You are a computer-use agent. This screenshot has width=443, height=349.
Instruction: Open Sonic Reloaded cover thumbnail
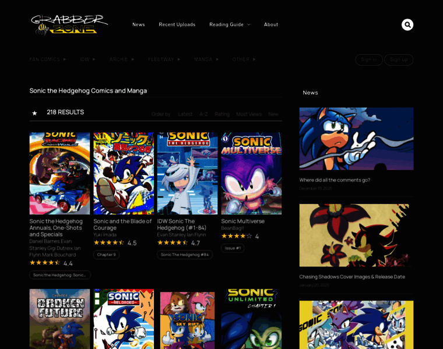[124, 319]
